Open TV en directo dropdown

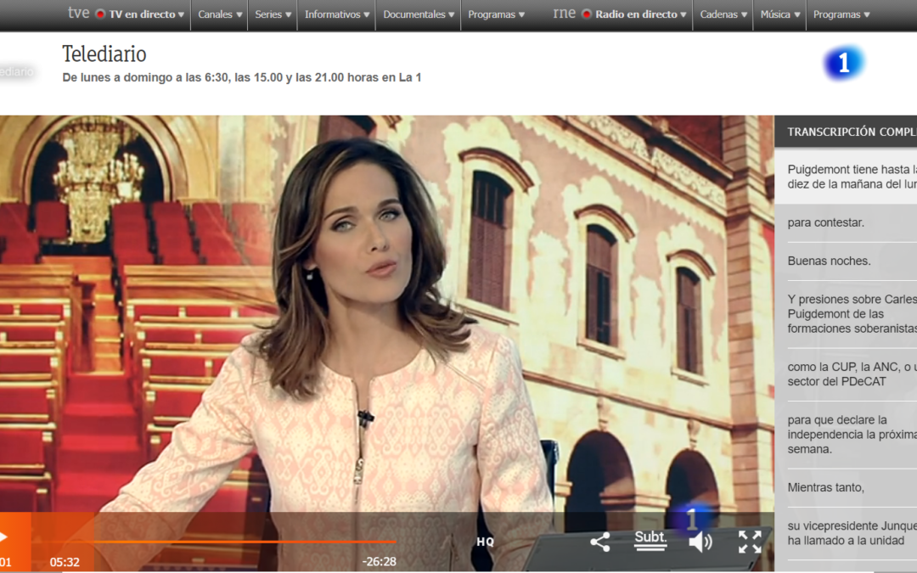click(141, 14)
